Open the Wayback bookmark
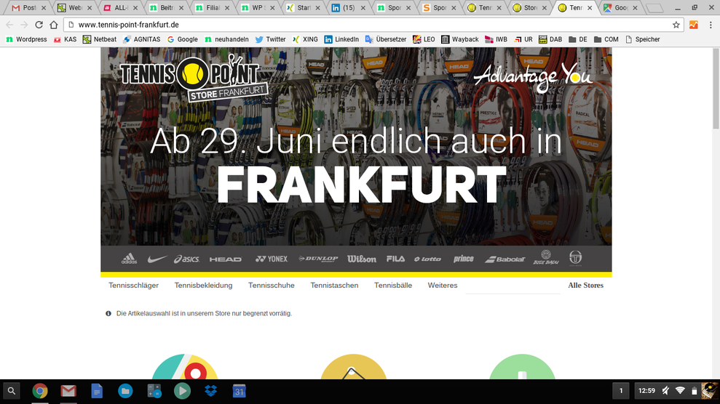 (x=459, y=39)
